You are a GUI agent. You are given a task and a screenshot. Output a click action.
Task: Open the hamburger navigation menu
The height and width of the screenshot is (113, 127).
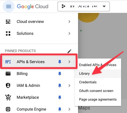[9, 6]
